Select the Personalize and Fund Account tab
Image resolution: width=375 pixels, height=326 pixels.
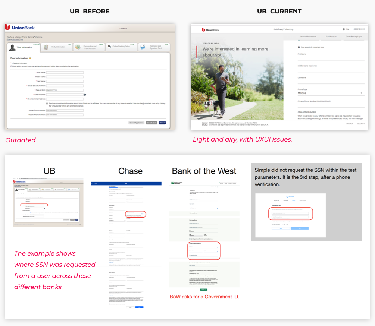pyautogui.click(x=89, y=47)
